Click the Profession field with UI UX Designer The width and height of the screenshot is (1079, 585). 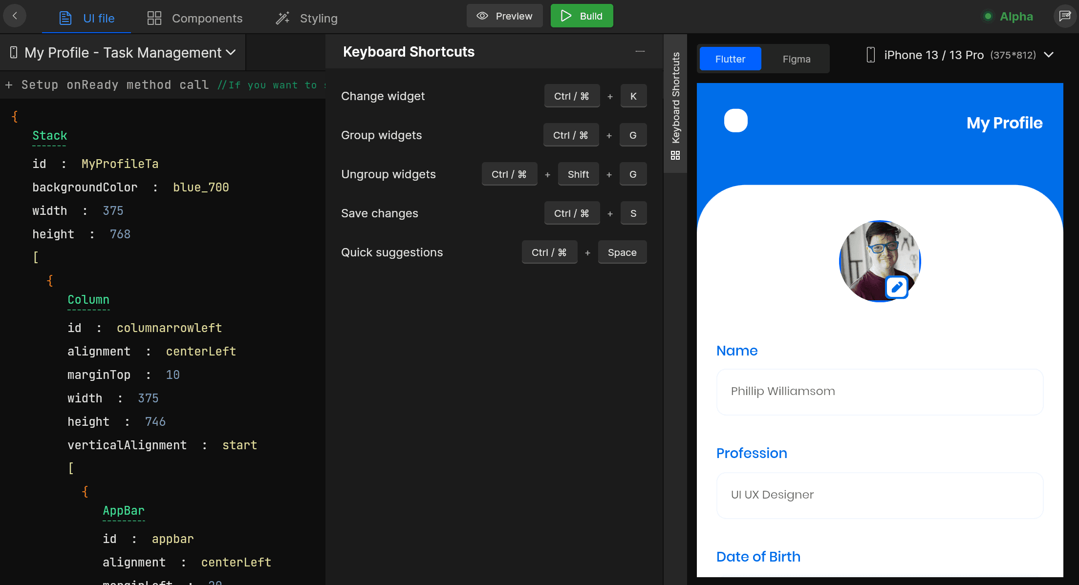pyautogui.click(x=880, y=495)
